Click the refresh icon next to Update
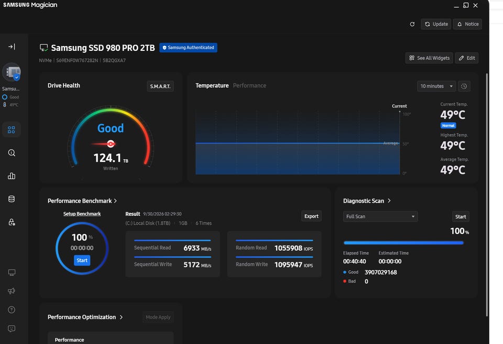This screenshot has height=344, width=503. pyautogui.click(x=412, y=24)
